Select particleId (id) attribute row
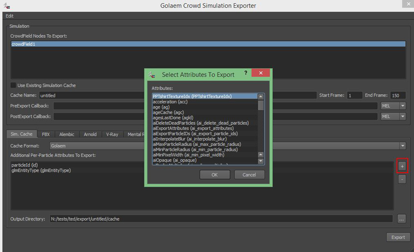Image resolution: width=414 pixels, height=252 pixels. 202,165
